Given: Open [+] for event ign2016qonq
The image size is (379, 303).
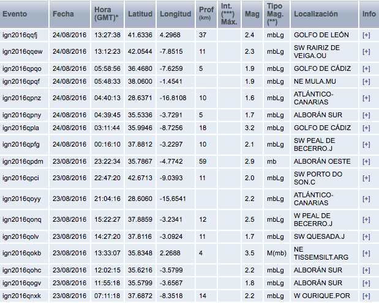Looking at the screenshot, I should point(366,219).
